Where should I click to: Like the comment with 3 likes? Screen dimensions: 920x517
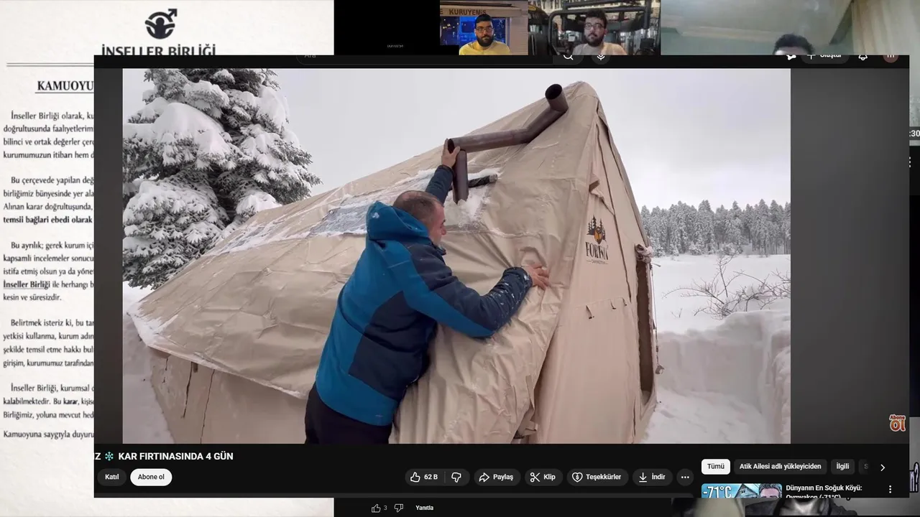[x=376, y=508]
